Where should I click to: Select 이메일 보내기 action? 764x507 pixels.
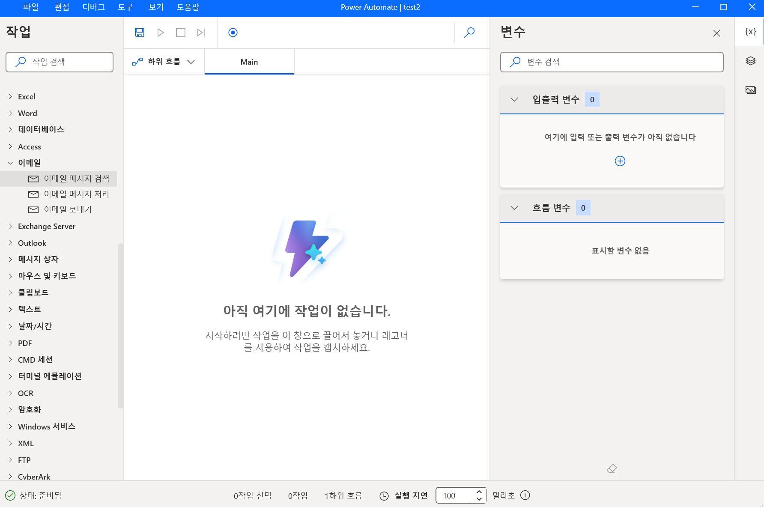(x=58, y=209)
